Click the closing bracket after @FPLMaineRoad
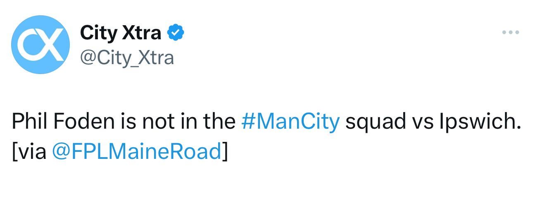Screen dimensions: 533x199 (225, 152)
